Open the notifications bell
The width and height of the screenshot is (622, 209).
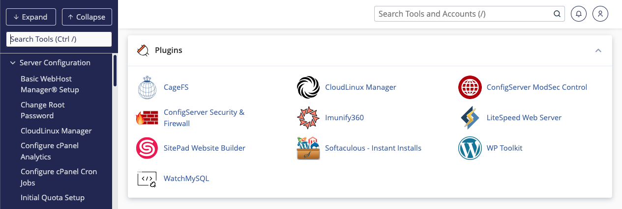(x=579, y=14)
